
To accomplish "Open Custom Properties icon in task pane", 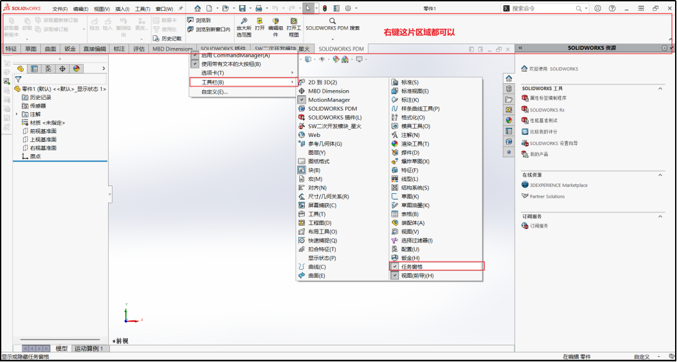I will [x=509, y=131].
